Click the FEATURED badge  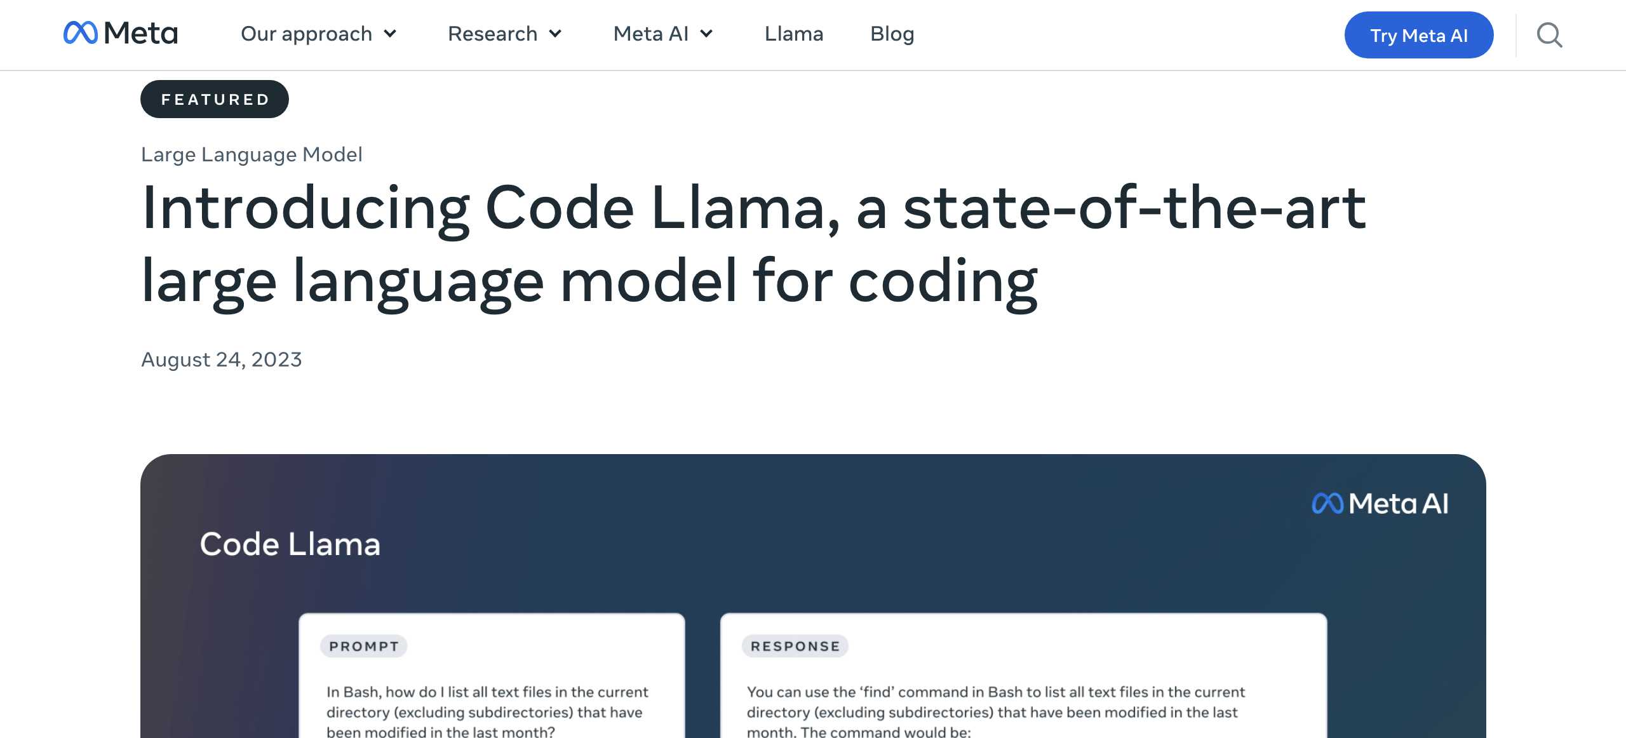point(215,99)
